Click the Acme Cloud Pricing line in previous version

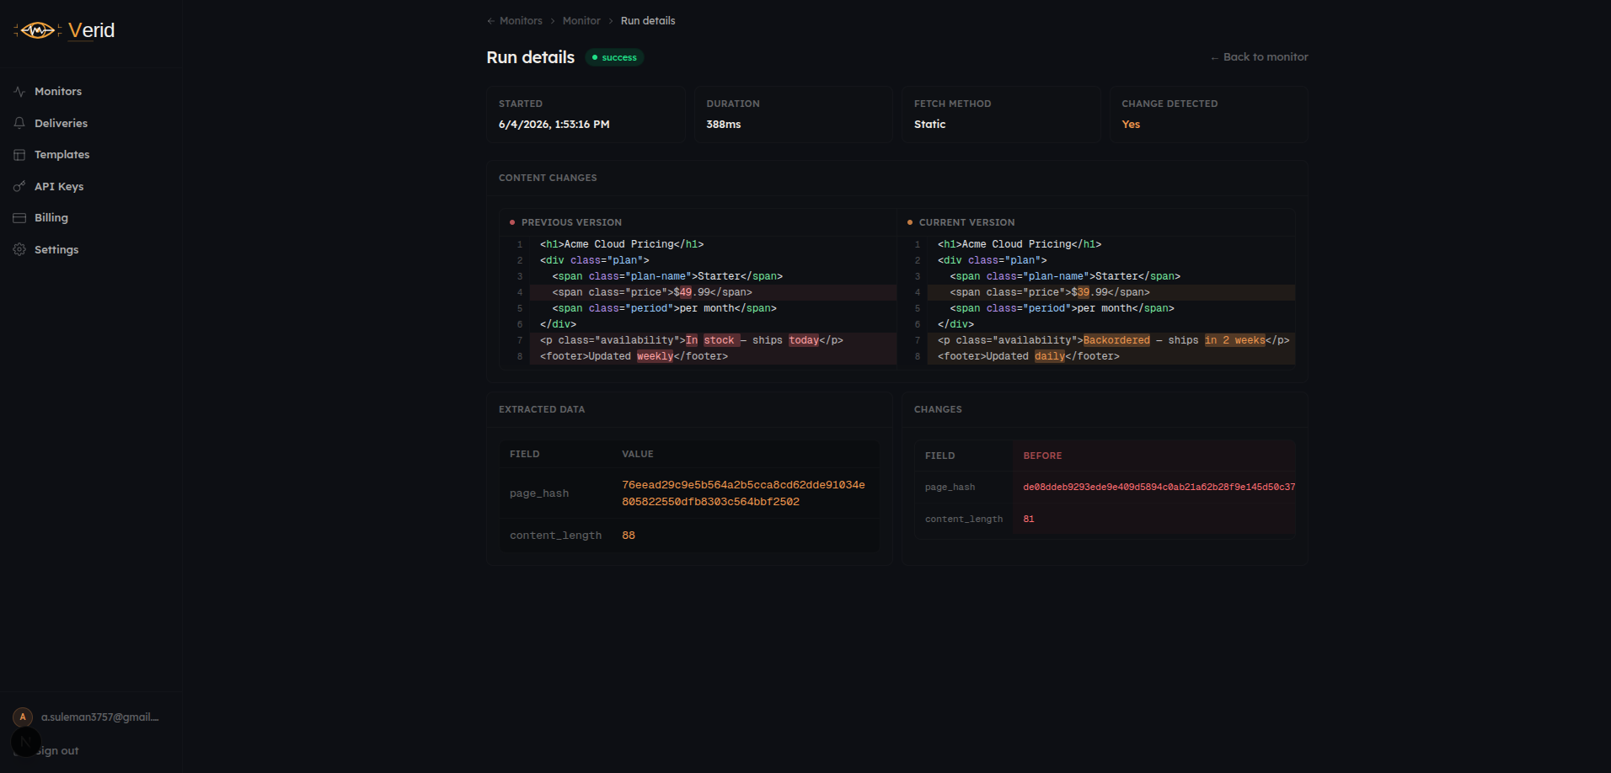click(x=713, y=245)
